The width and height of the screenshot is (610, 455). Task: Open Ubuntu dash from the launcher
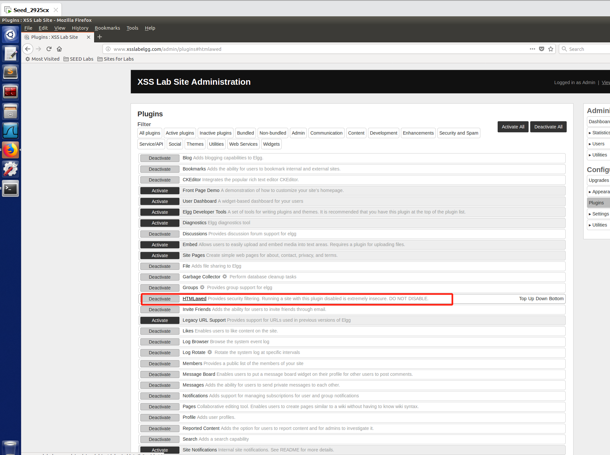(x=10, y=34)
